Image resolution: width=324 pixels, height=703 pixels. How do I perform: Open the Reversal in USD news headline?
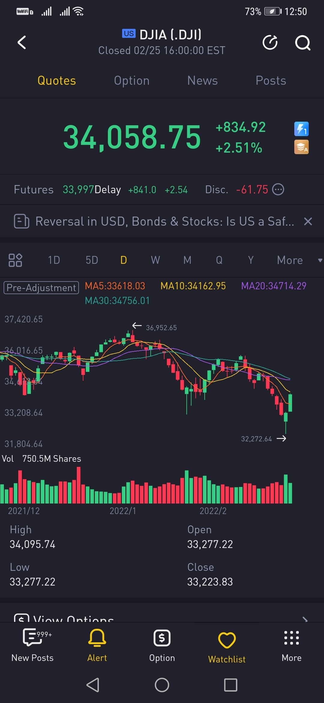pos(164,221)
